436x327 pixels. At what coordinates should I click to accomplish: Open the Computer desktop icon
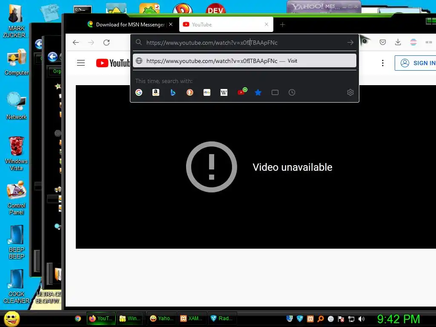pyautogui.click(x=16, y=62)
